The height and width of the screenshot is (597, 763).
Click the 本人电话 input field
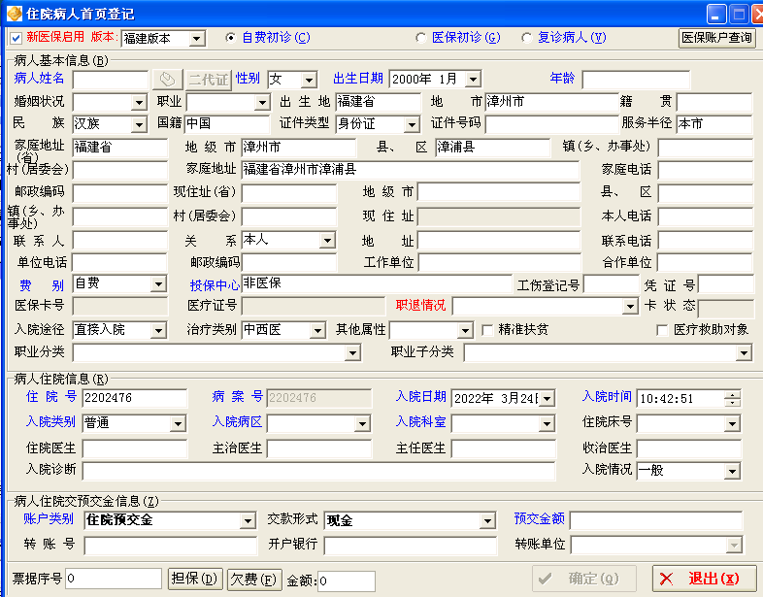point(705,216)
